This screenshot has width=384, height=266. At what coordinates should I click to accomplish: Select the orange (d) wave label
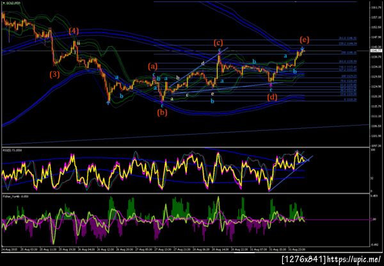pos(272,97)
